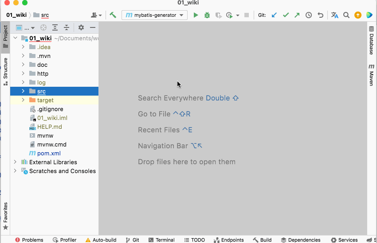Expand the log folder arrow
Image resolution: width=377 pixels, height=243 pixels.
tap(23, 82)
